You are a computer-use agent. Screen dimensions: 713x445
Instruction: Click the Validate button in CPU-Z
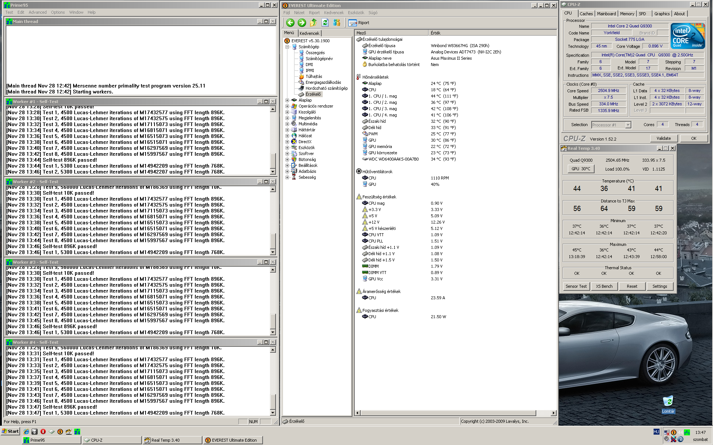tap(664, 138)
